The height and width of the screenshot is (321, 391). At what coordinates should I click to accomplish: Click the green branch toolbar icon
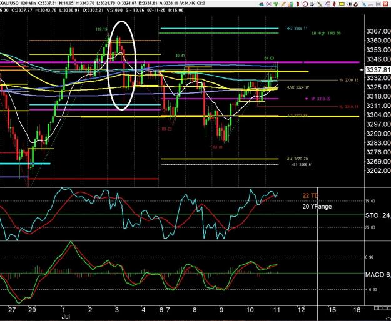[276, 4]
